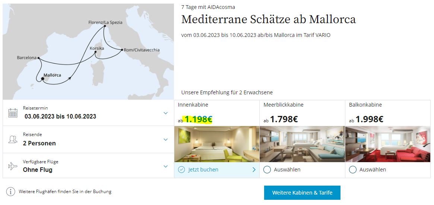Viewport: 434px width, 205px height.
Task: Click the Barcelona port dot on the map
Action: click(38, 58)
